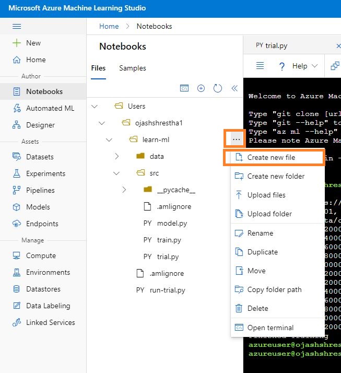
Task: Refresh the file explorer
Action: coord(218,88)
